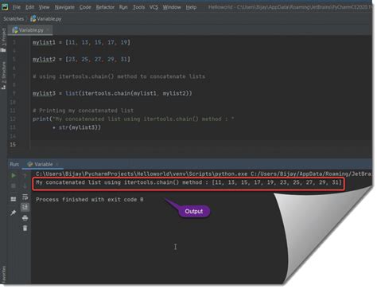The width and height of the screenshot is (377, 289).
Task: Clear console with the trash icon
Action: click(x=25, y=228)
